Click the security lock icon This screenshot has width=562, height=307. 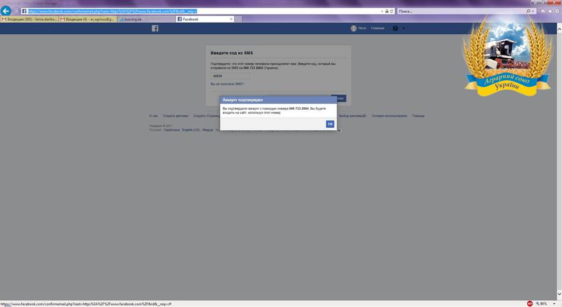point(387,11)
